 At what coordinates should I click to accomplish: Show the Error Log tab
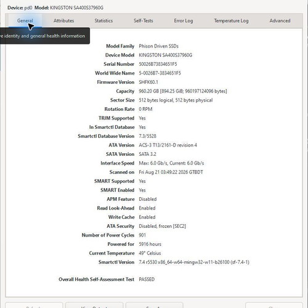click(x=184, y=21)
